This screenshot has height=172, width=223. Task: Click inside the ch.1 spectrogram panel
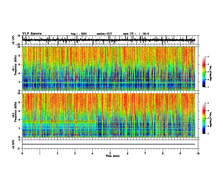(x=109, y=69)
